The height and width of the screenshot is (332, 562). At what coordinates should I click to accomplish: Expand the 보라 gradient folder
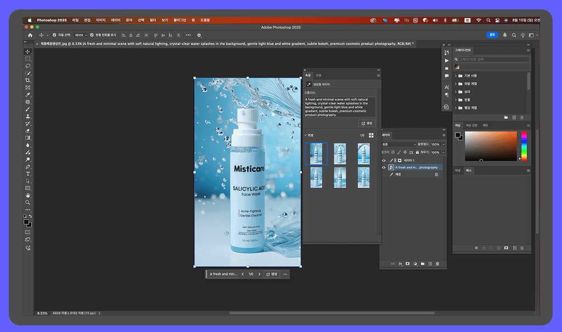pyautogui.click(x=456, y=92)
